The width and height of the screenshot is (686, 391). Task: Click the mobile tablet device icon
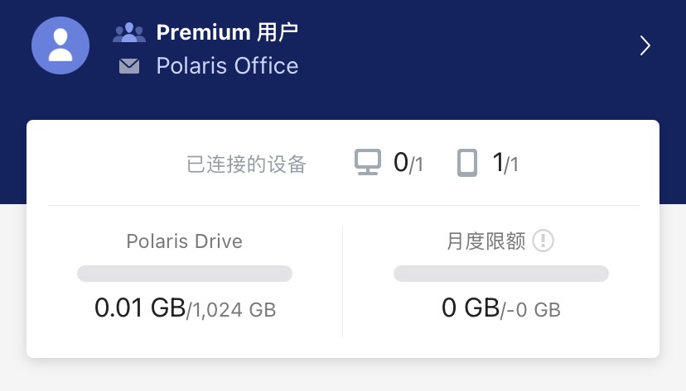[x=467, y=163]
